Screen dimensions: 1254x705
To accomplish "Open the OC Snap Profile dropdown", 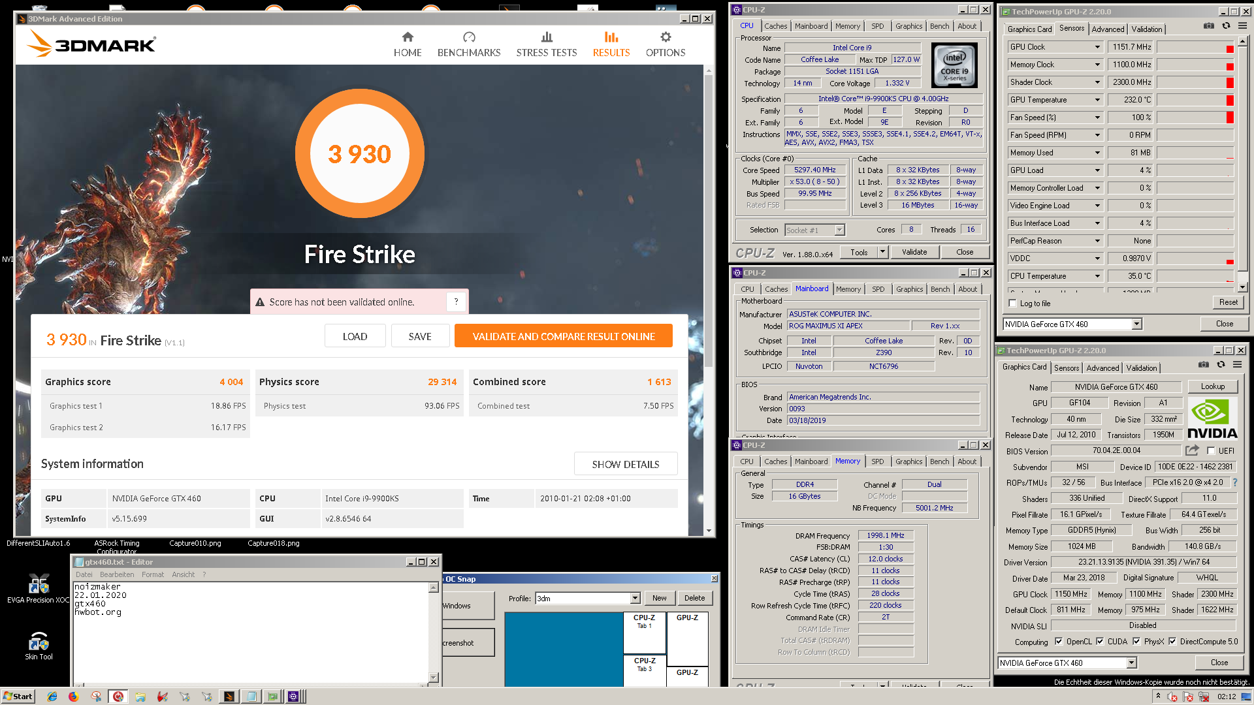I will 635,599.
